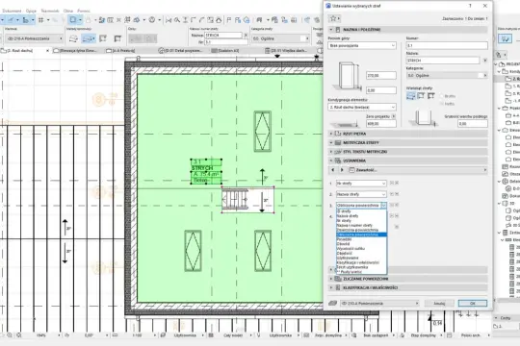520x346 pixels.
Task: Open the Kategoria strefy dropdown in info box
Action: 280,38
